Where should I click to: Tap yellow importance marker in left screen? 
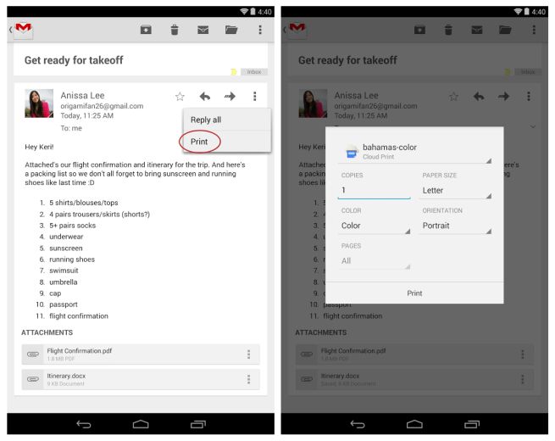pos(234,72)
